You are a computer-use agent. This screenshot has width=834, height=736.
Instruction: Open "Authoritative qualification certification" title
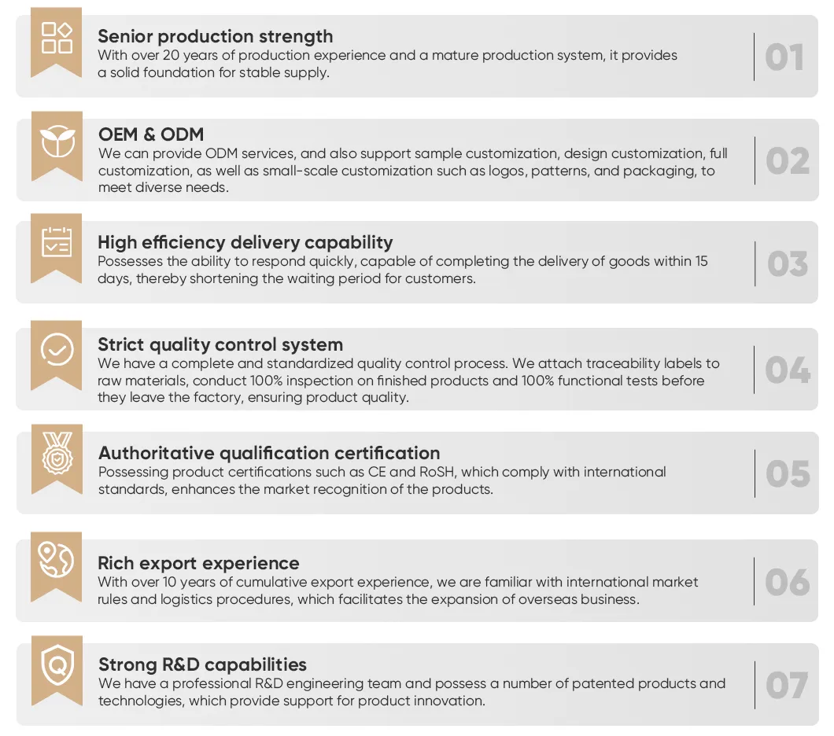[269, 453]
